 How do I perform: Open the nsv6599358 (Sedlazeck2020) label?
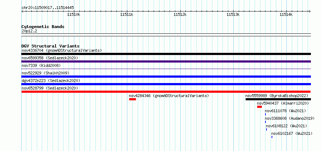pyautogui.click(x=50, y=58)
